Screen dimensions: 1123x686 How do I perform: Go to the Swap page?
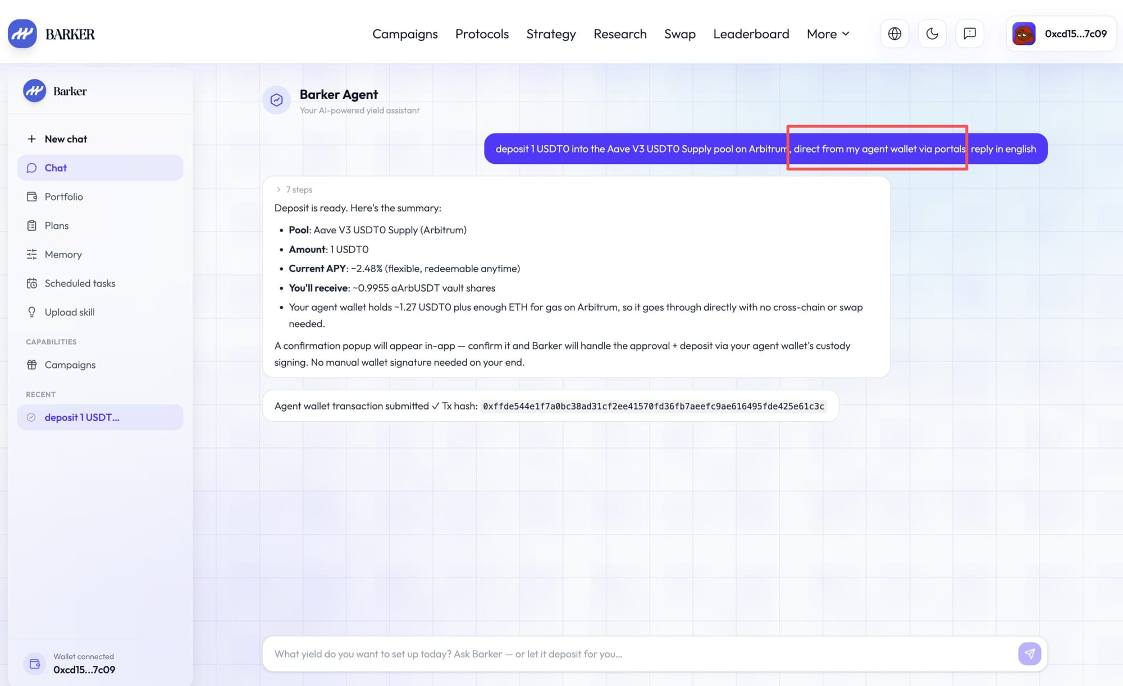click(679, 34)
